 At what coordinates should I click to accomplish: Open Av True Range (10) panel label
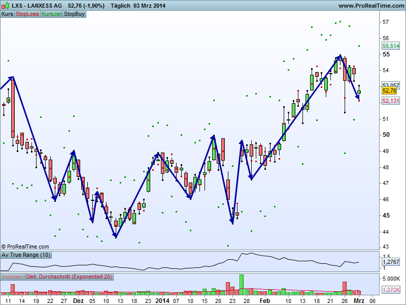(x=26, y=255)
